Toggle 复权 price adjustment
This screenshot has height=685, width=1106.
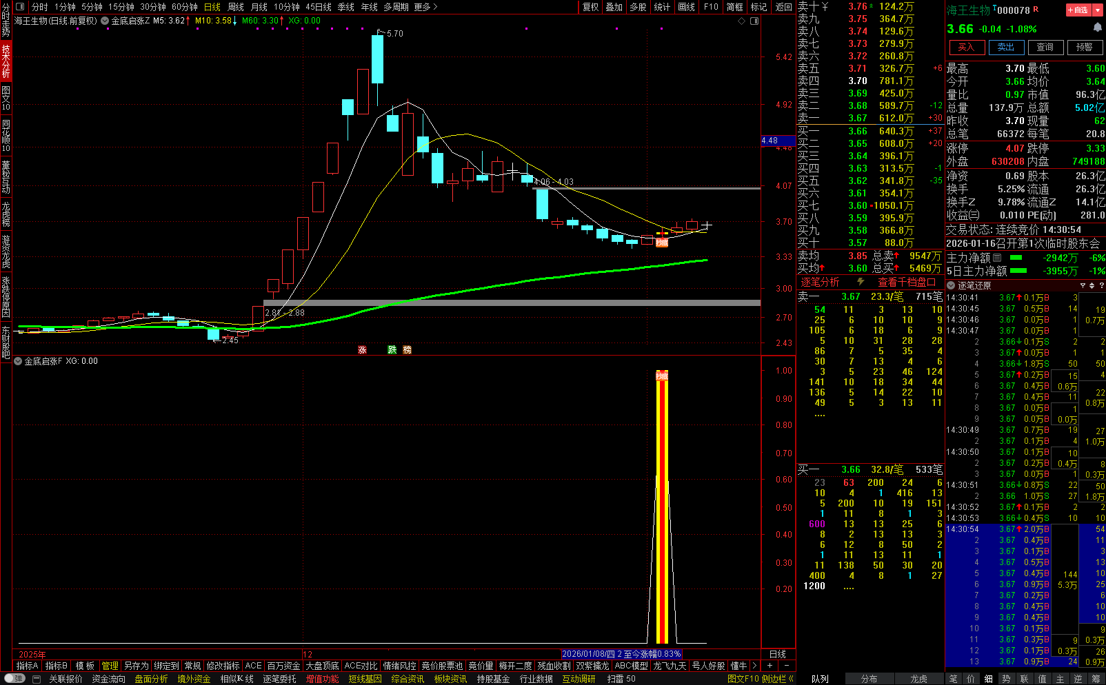[590, 7]
